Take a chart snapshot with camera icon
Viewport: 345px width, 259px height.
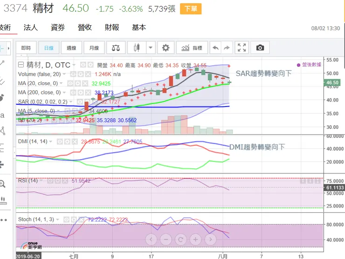pos(260,48)
